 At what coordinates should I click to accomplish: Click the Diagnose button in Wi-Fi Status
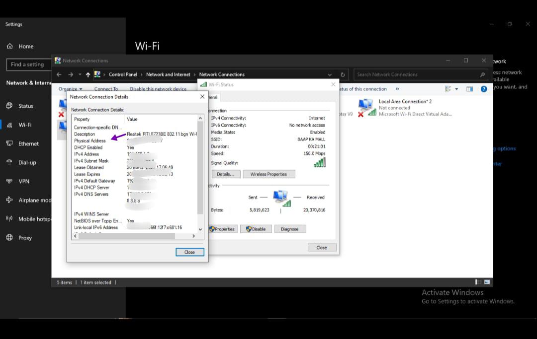click(x=289, y=229)
